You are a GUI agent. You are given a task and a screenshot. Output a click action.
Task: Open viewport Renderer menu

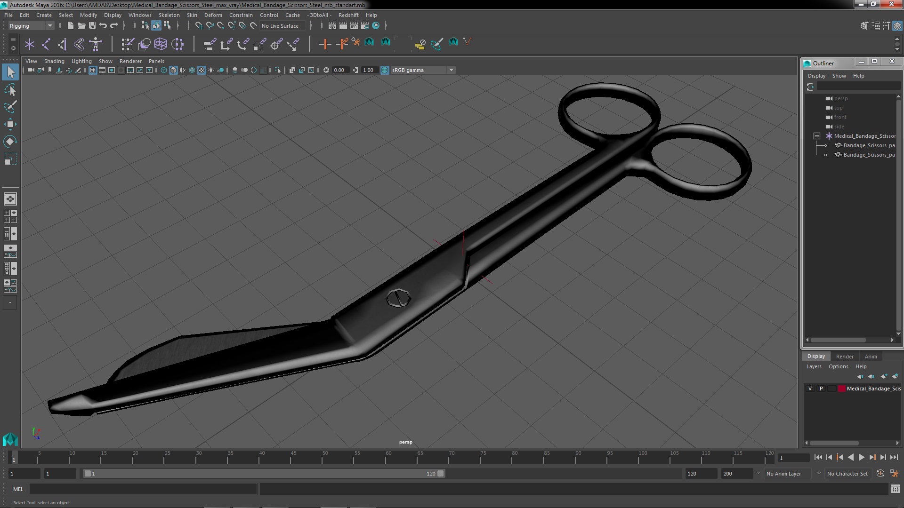130,61
